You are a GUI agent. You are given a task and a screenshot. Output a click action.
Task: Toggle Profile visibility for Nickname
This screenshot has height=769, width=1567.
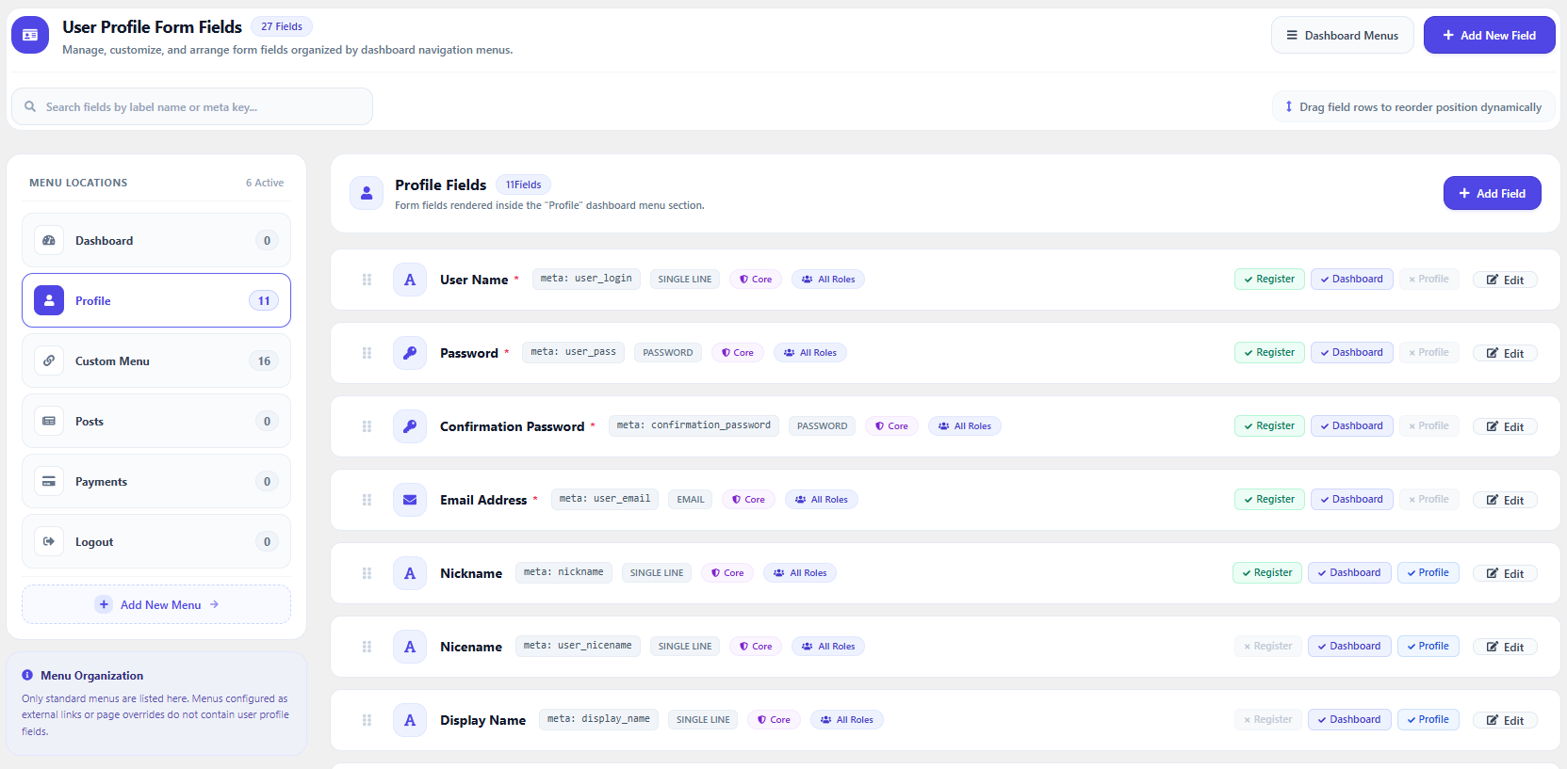(1428, 572)
